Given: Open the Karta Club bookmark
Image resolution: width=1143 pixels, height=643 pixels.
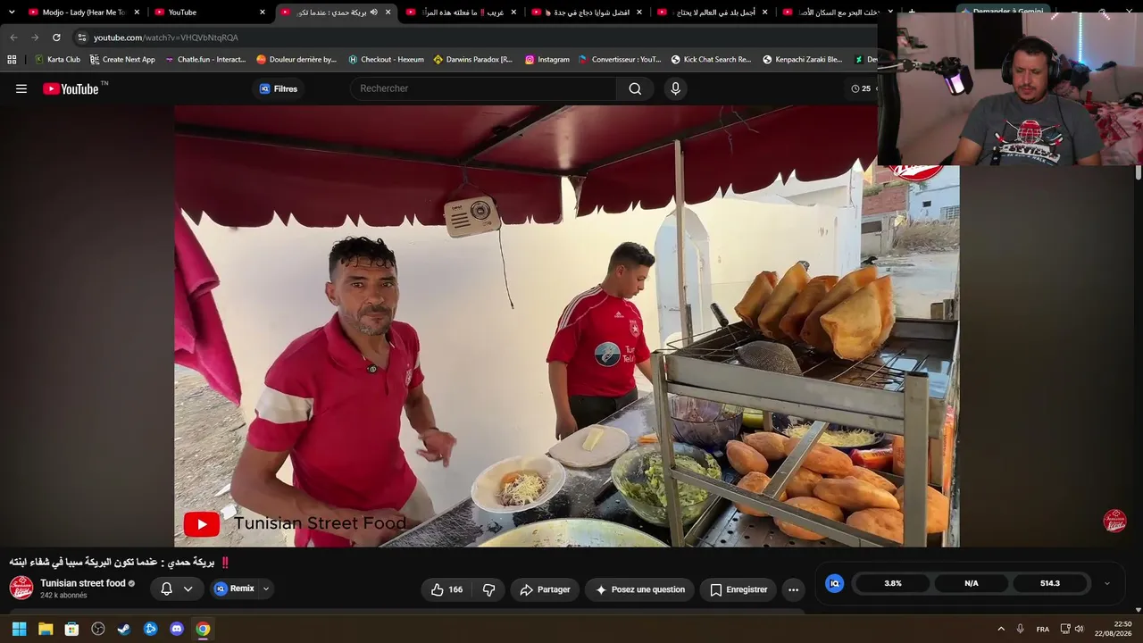Looking at the screenshot, I should [57, 60].
